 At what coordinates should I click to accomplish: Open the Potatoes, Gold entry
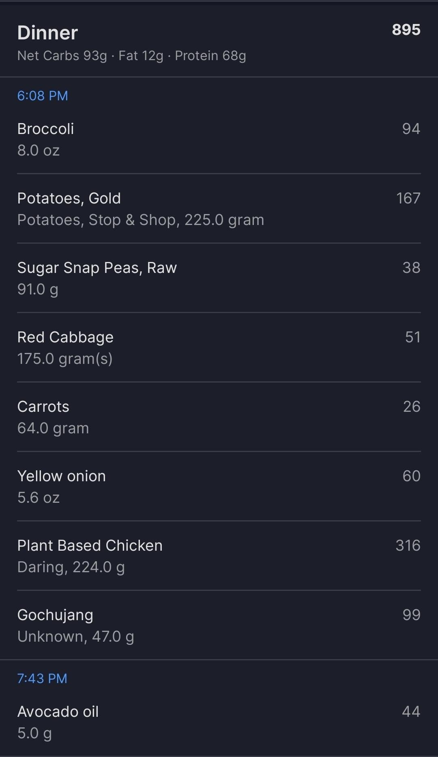pos(69,199)
